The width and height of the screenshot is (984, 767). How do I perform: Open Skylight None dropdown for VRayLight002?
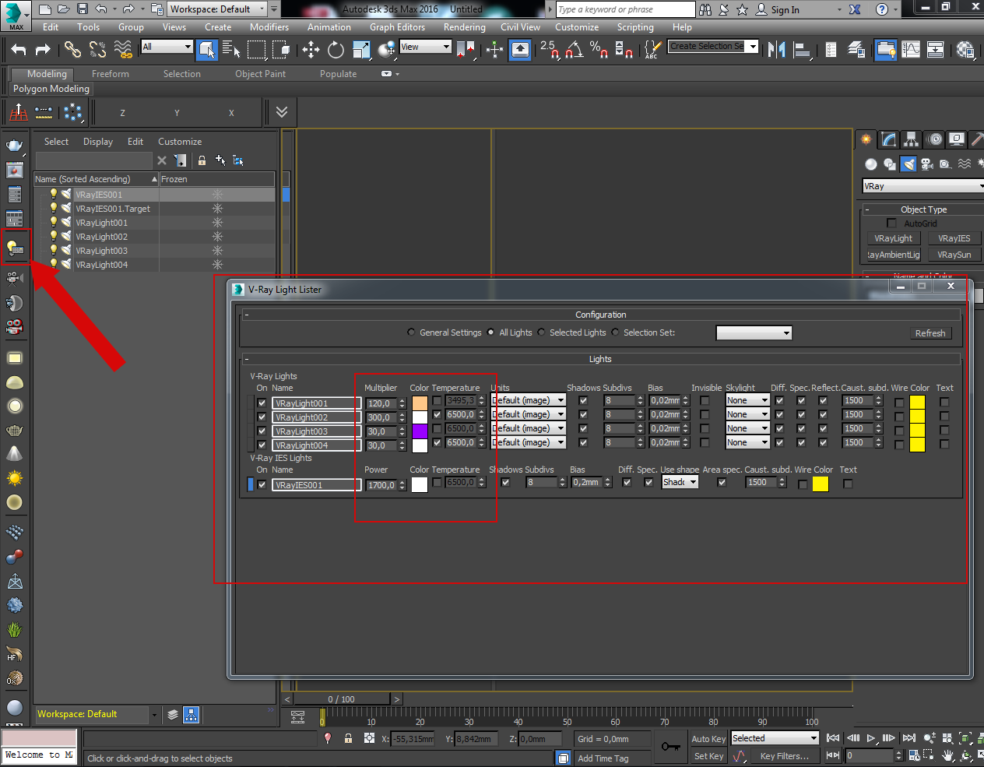[747, 415]
